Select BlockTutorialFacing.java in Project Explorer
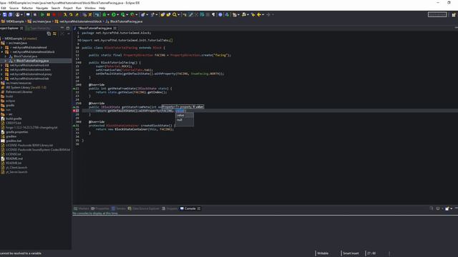Viewport: 458px width, 257px height. point(32,61)
